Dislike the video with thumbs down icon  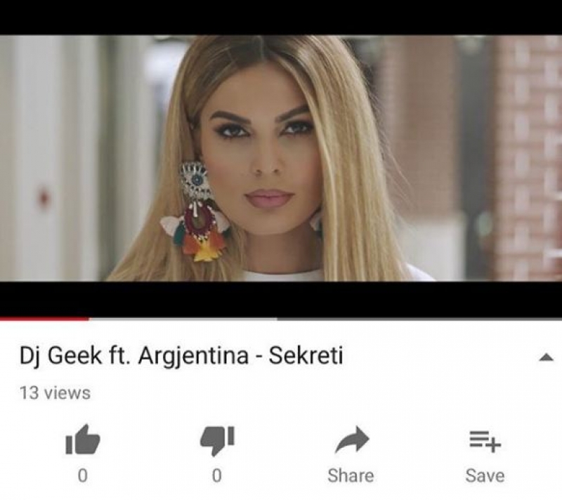click(217, 441)
